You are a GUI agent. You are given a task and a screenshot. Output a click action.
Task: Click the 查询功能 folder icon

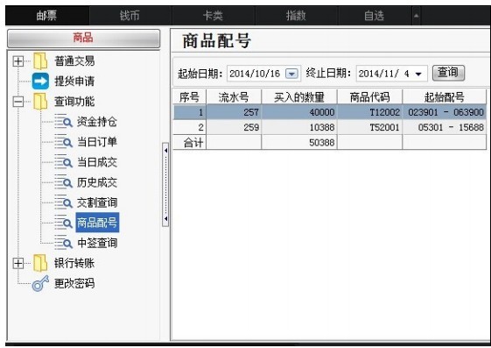coord(40,102)
